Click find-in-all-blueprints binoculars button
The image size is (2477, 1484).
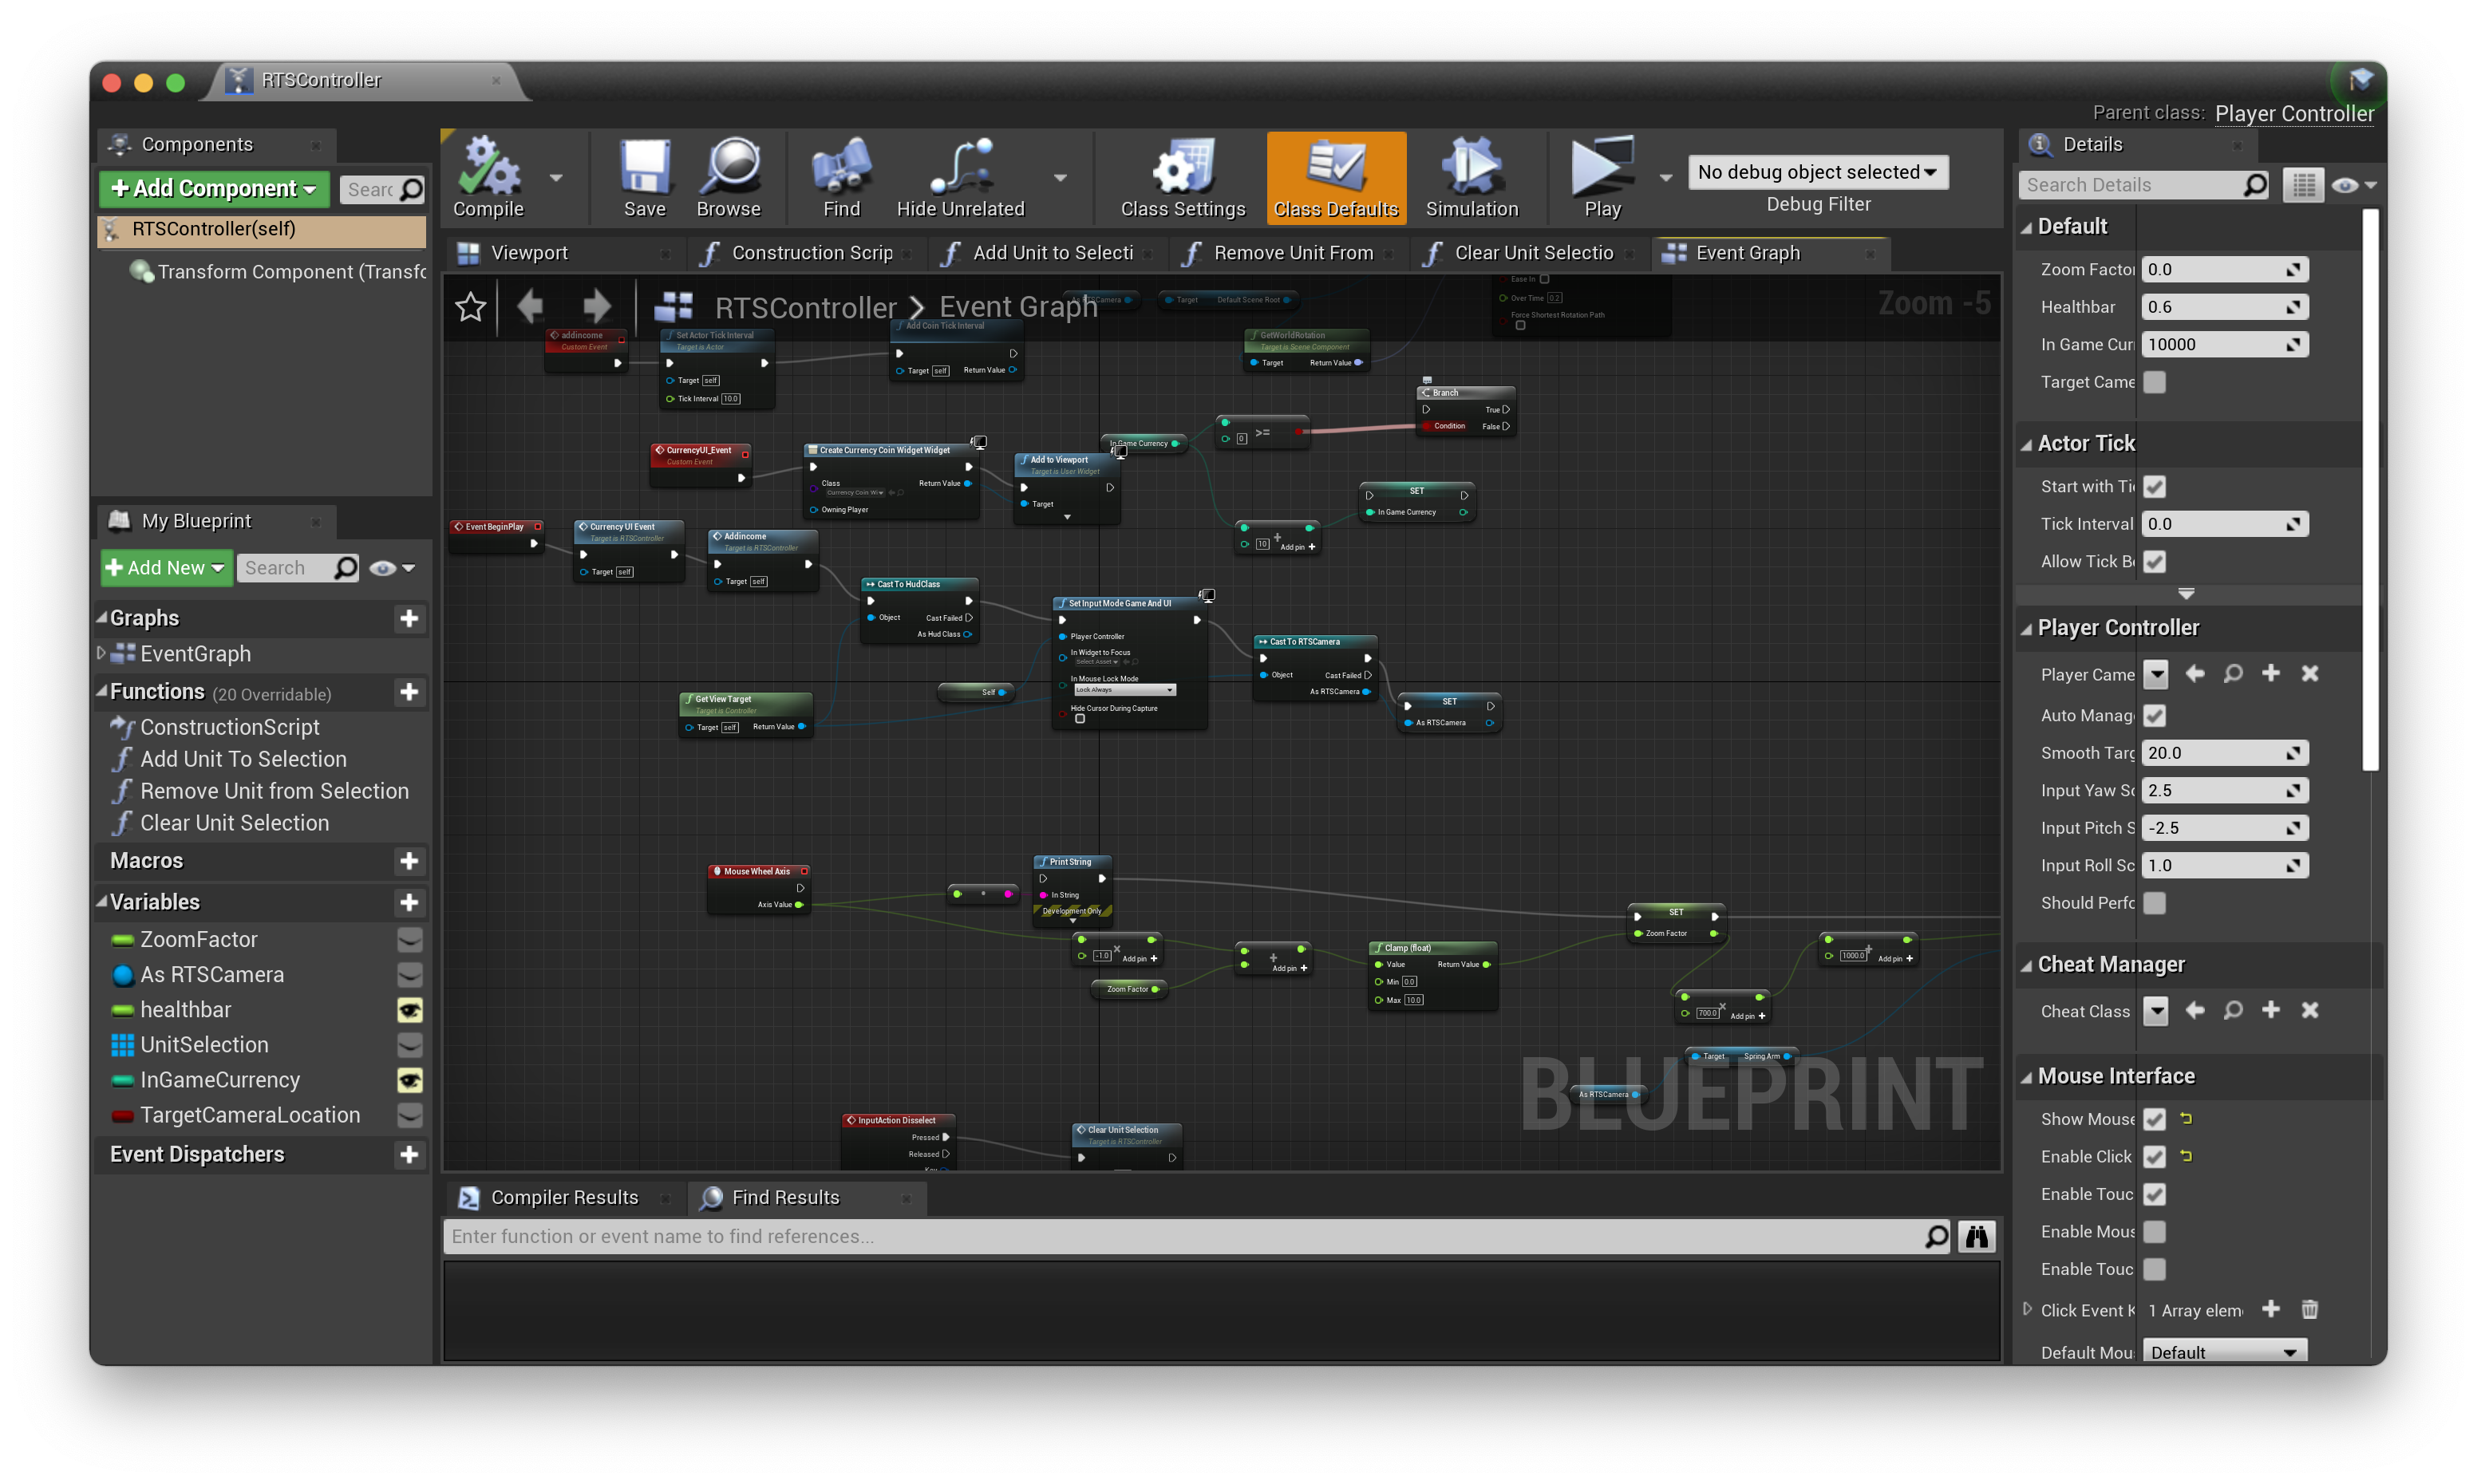1976,1237
